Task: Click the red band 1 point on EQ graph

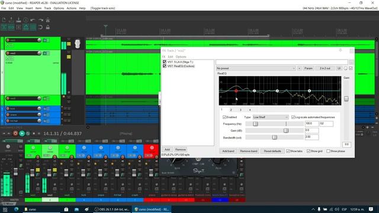Action: click(236, 91)
